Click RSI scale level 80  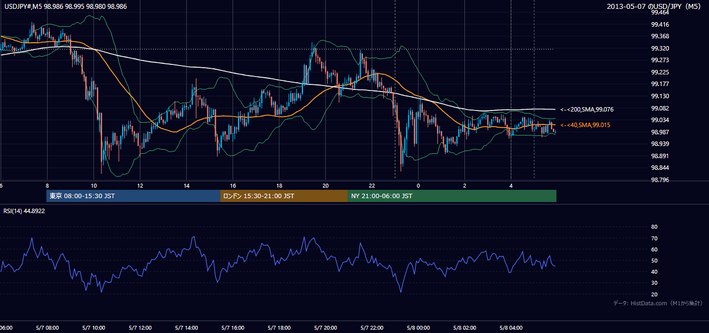click(654, 227)
